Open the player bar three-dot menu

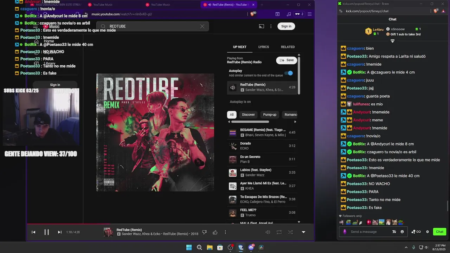pyautogui.click(x=225, y=232)
